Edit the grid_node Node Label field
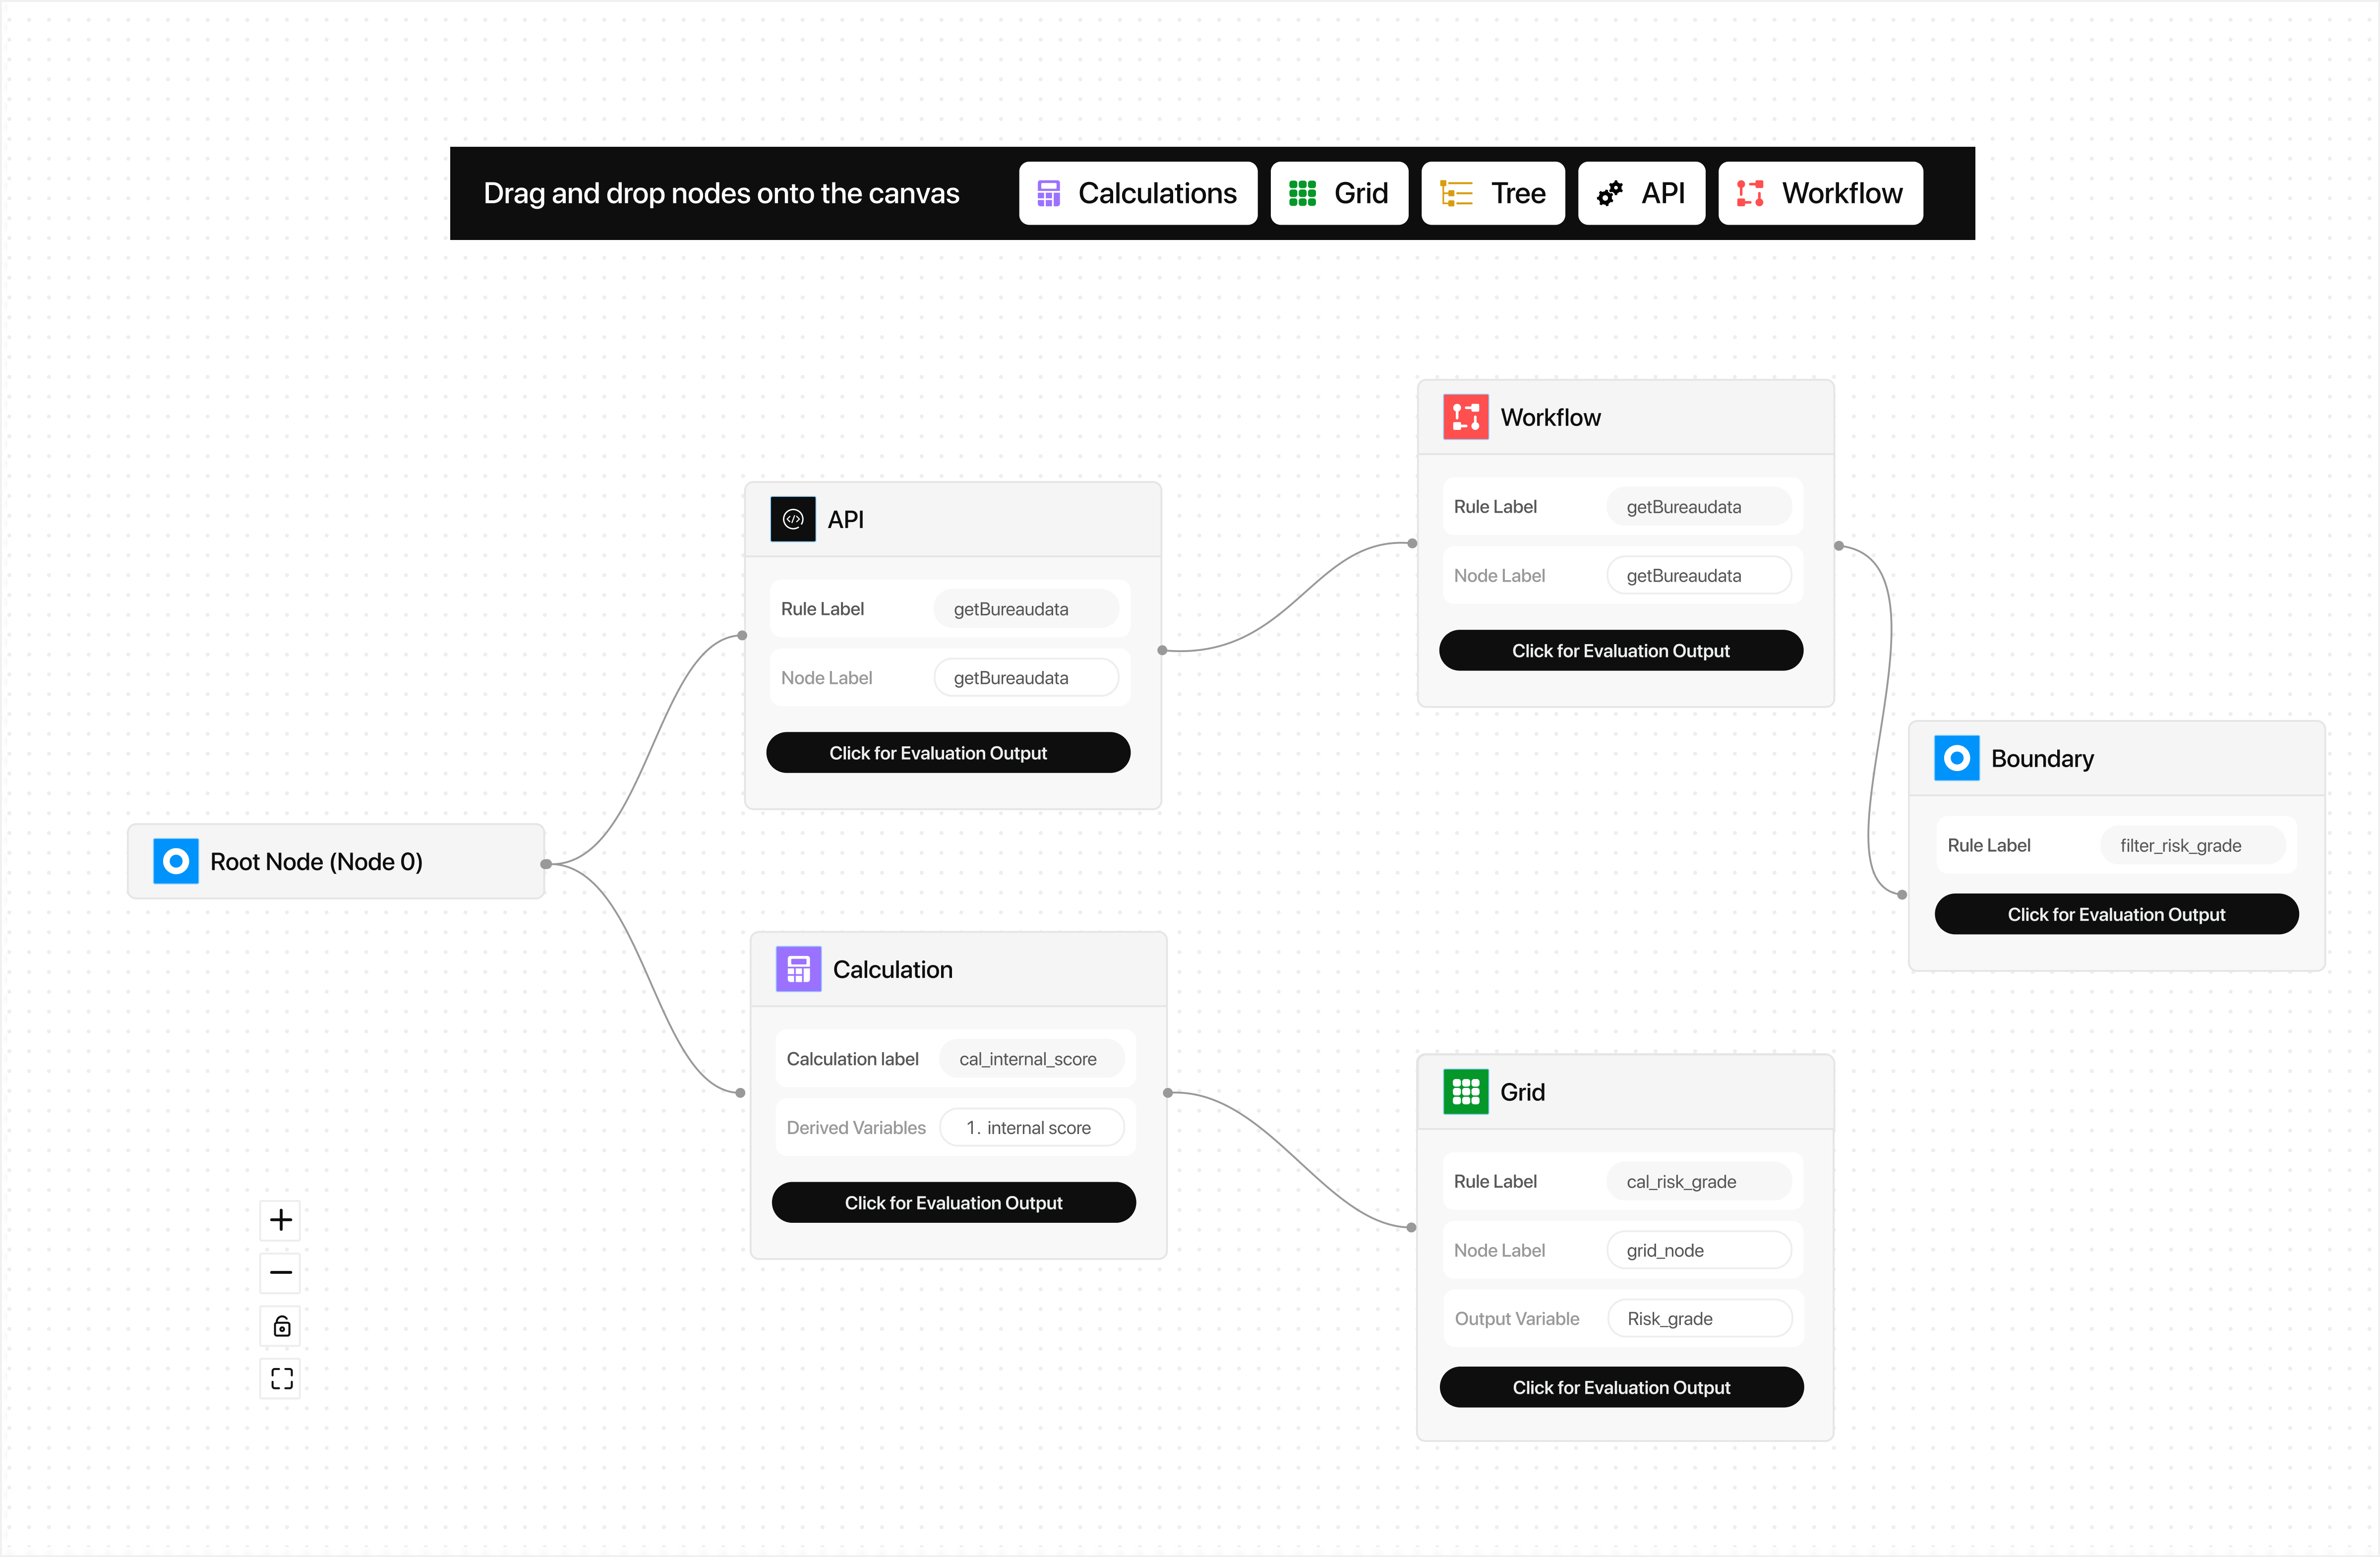The height and width of the screenshot is (1557, 2380). [1699, 1250]
